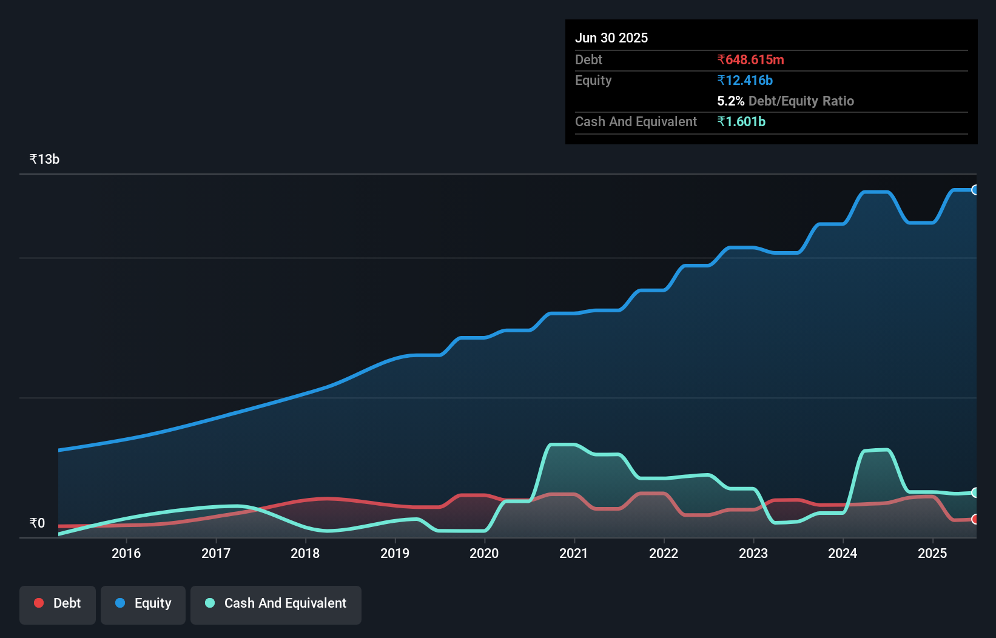Click the teal dot icon in the Cash legend
Screen dimensions: 996x638
click(x=210, y=603)
